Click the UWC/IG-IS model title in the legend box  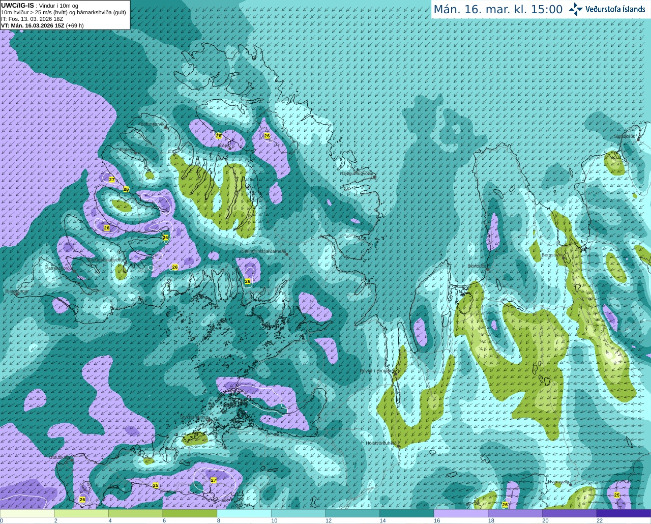[17, 5]
